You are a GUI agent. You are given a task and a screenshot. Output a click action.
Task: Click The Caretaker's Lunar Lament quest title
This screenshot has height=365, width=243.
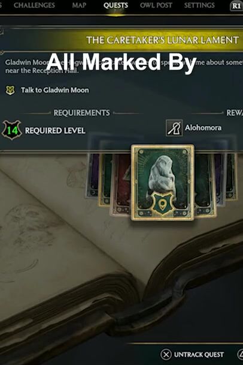tap(162, 40)
